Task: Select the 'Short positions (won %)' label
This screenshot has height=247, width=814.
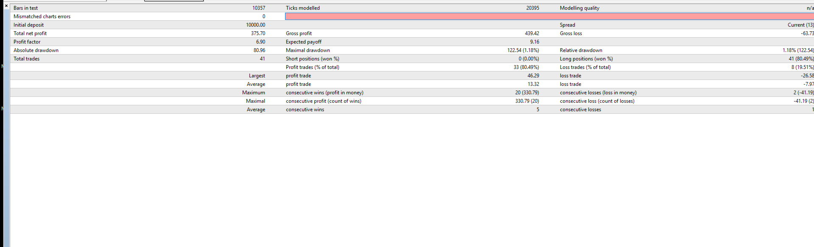Action: (313, 59)
